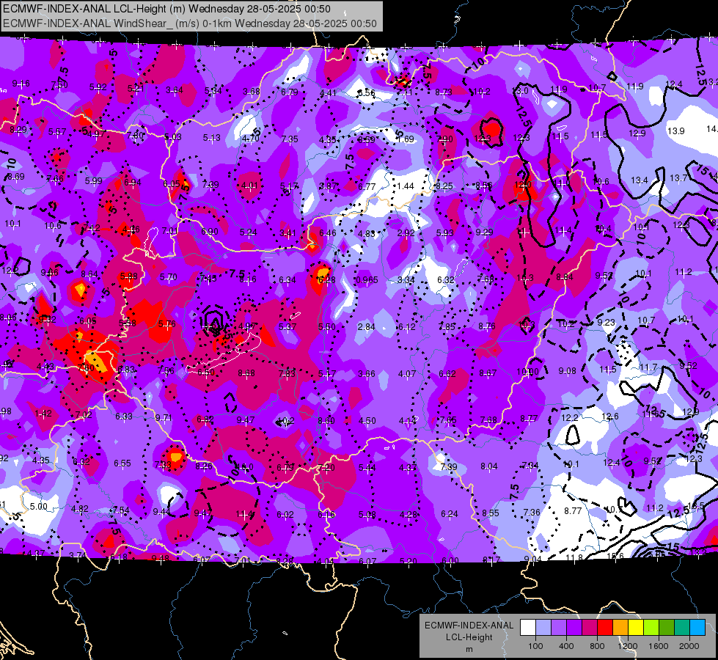Click the wind shear value 2.84

(366, 326)
